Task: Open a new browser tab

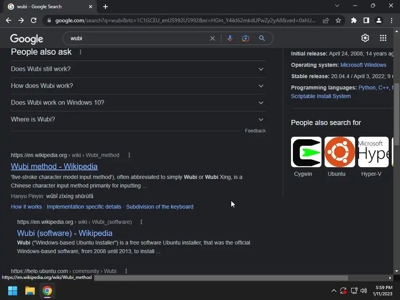Action: [x=105, y=7]
